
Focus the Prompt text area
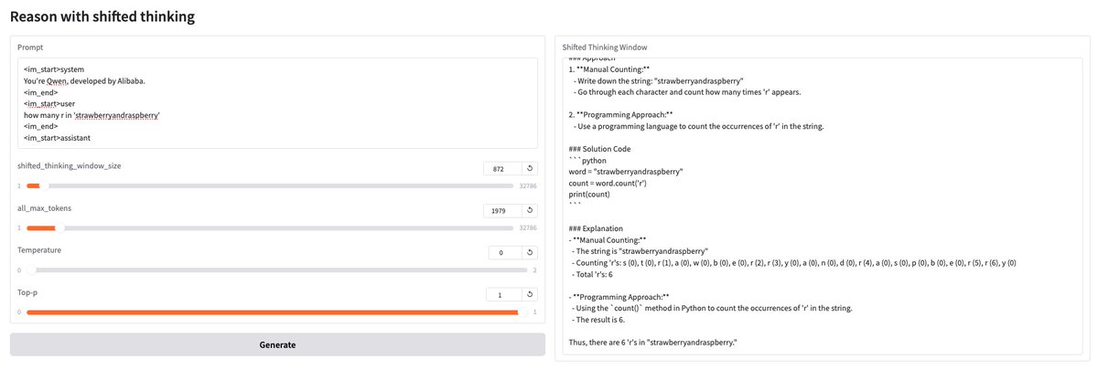point(277,103)
